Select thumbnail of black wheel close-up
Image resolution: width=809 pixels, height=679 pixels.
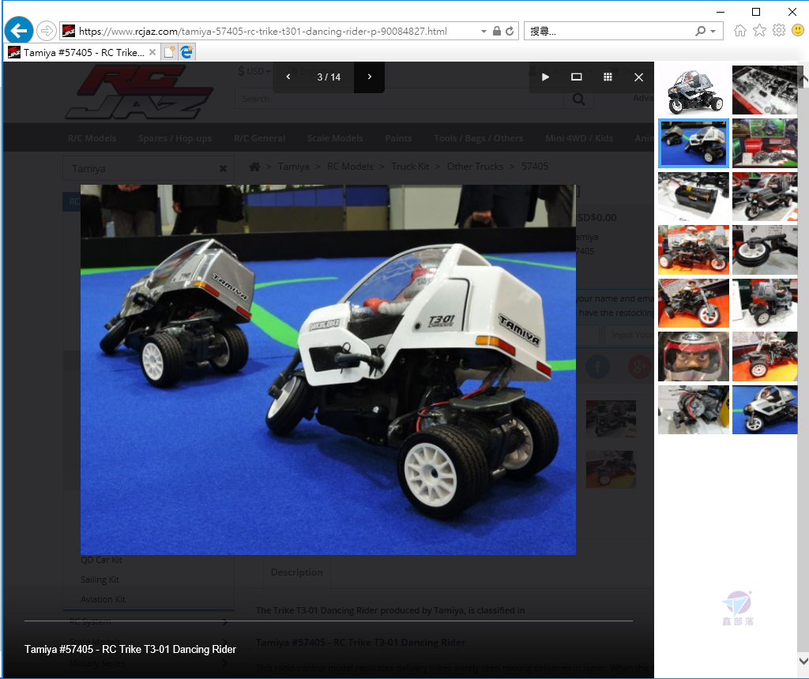[765, 250]
